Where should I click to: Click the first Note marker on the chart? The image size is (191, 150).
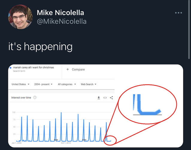tap(56, 140)
